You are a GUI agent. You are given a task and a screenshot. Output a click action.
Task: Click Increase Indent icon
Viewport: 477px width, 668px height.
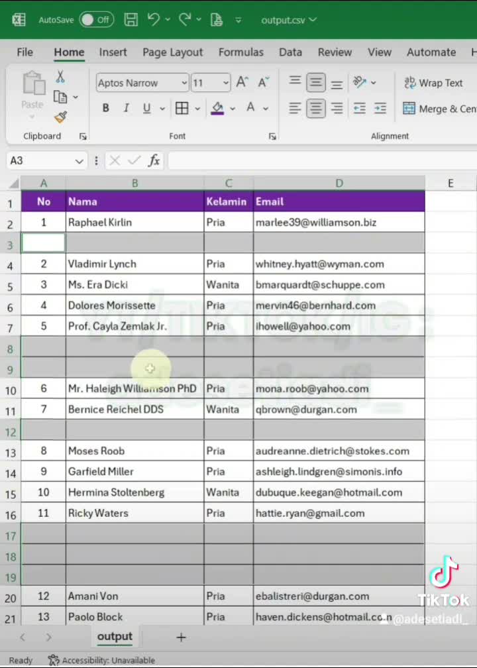(x=380, y=108)
